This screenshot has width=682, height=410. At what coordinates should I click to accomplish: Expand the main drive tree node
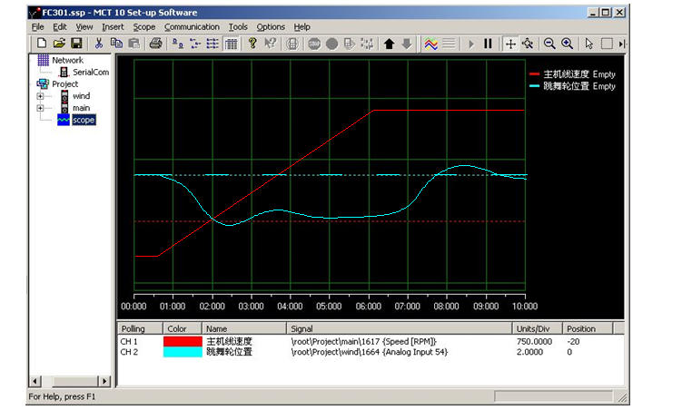(x=40, y=108)
